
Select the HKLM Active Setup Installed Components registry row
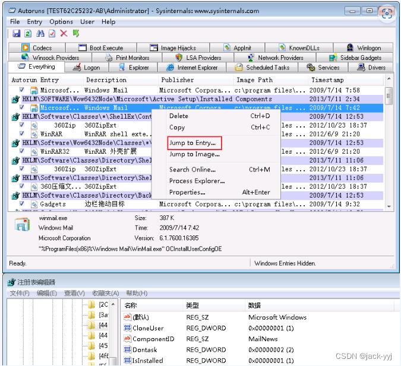click(197, 99)
